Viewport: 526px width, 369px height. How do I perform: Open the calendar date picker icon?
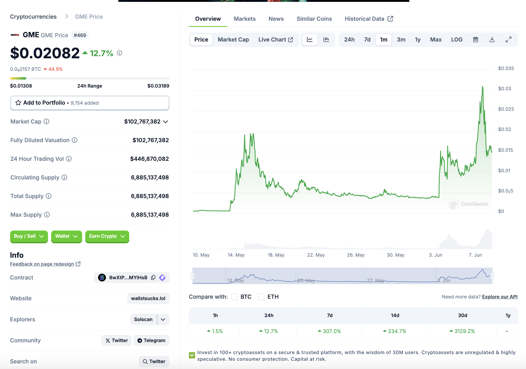click(475, 40)
